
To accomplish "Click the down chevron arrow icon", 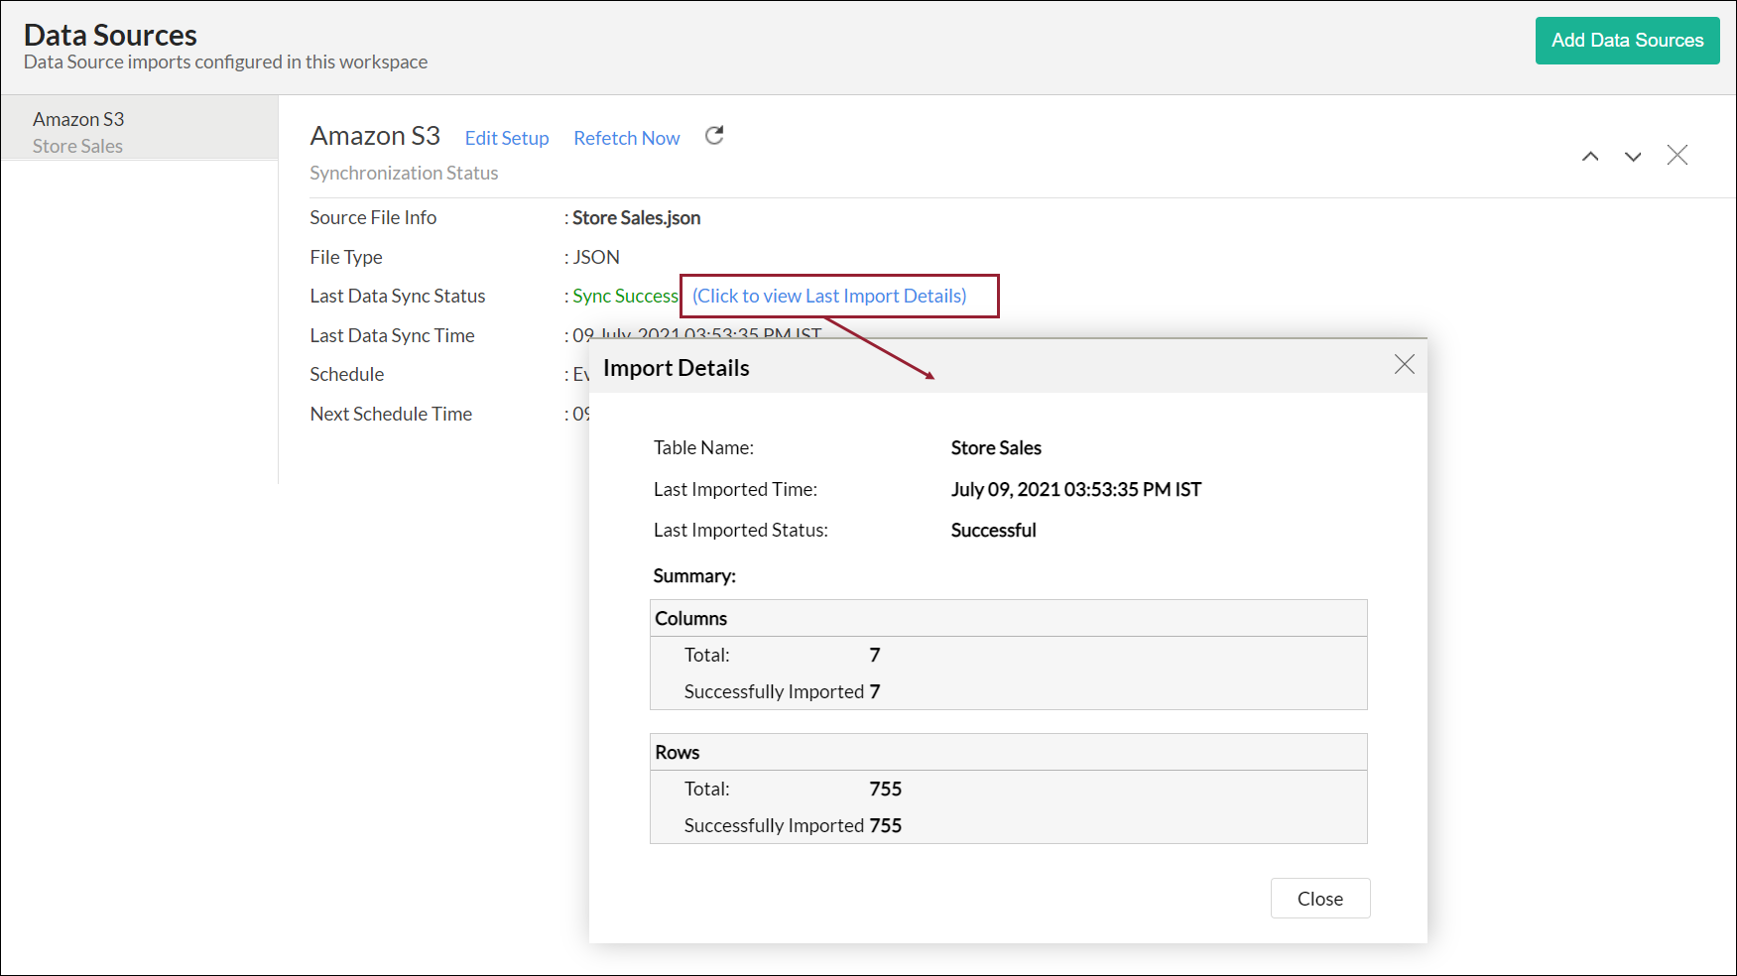I will pyautogui.click(x=1633, y=156).
